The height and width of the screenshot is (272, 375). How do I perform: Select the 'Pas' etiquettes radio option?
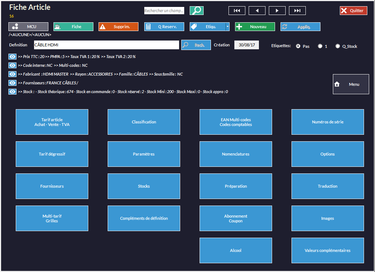(x=298, y=46)
